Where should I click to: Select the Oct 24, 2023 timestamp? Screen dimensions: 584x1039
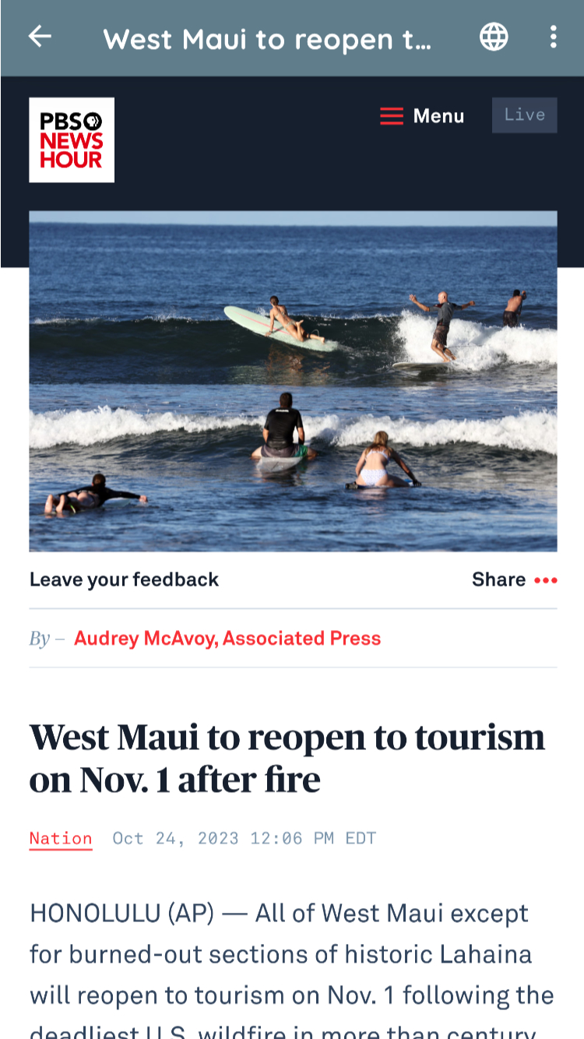[244, 839]
